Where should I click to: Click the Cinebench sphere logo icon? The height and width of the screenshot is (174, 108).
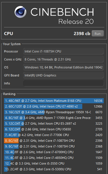(21, 12)
